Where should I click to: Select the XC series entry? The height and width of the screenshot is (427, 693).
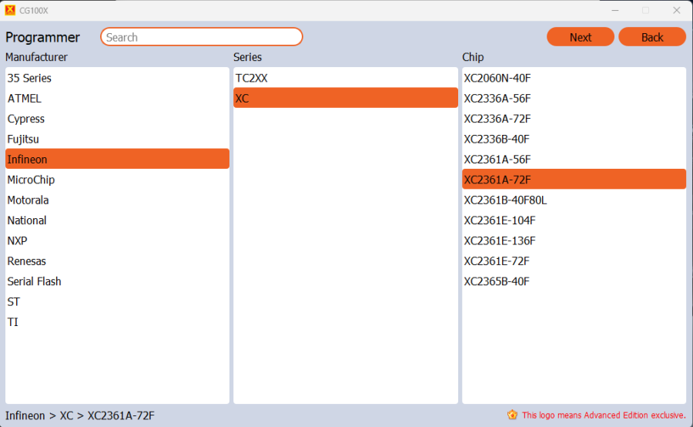click(243, 99)
